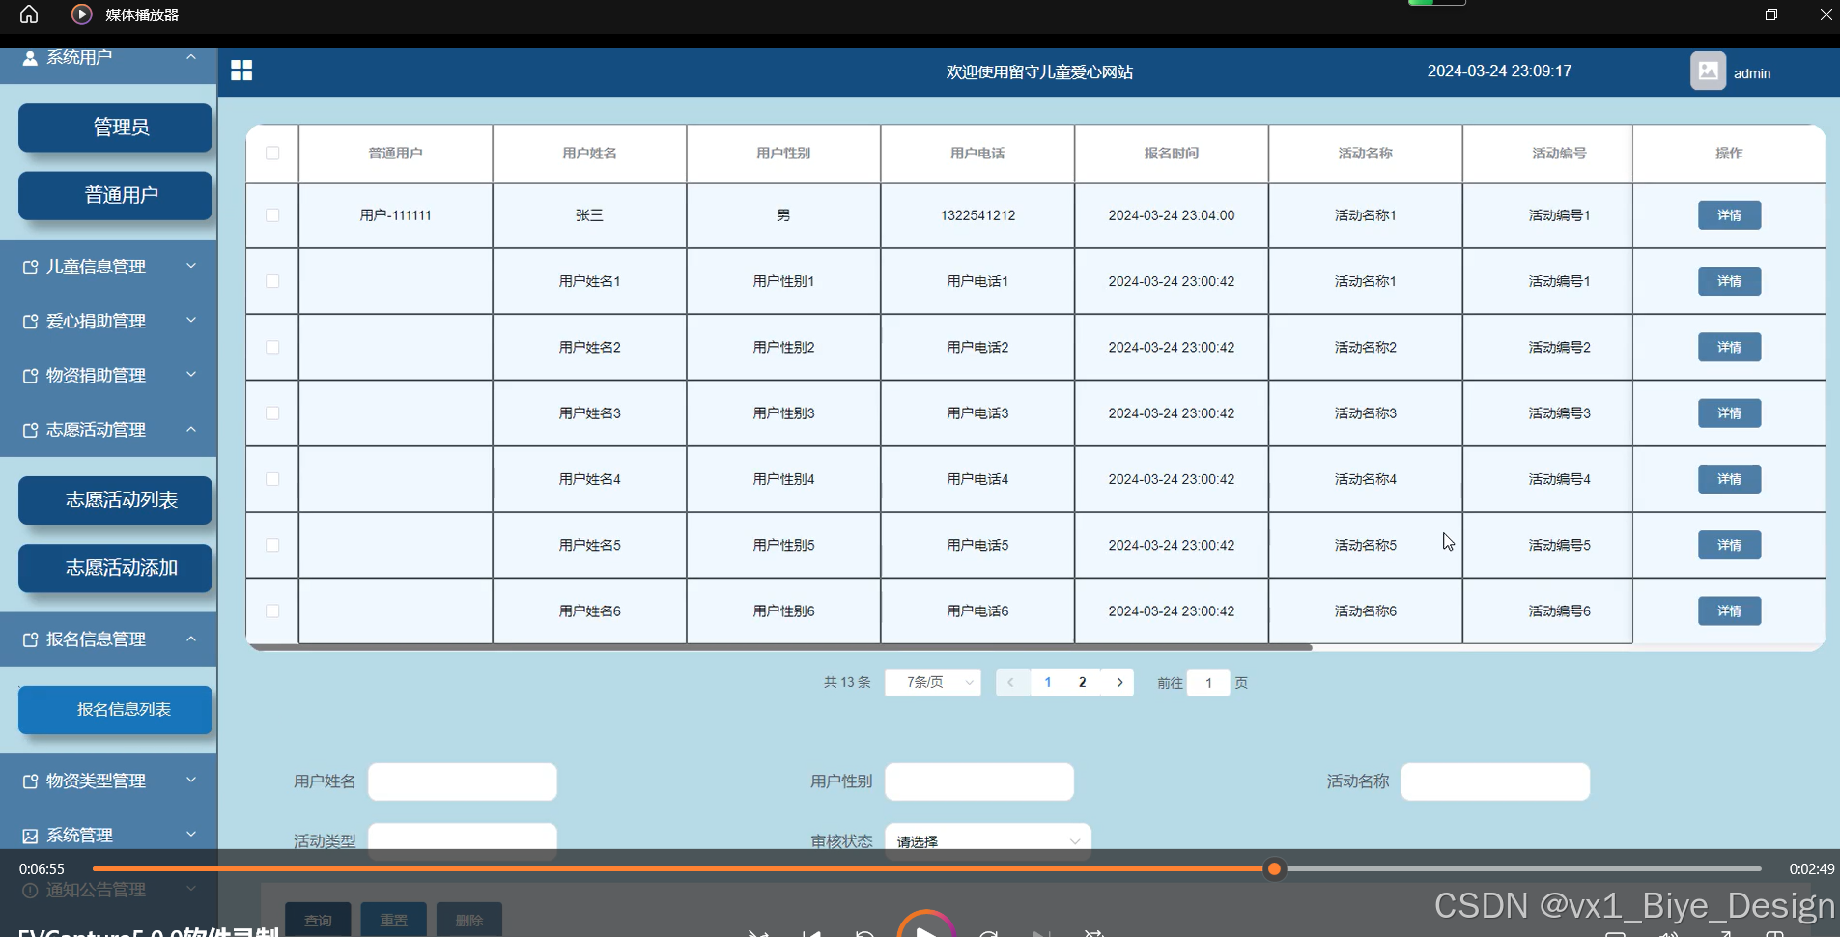Click the 报名时间 column header

point(1172,154)
